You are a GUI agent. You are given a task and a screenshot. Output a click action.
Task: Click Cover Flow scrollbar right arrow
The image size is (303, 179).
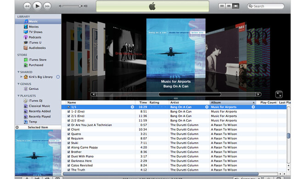258,95
